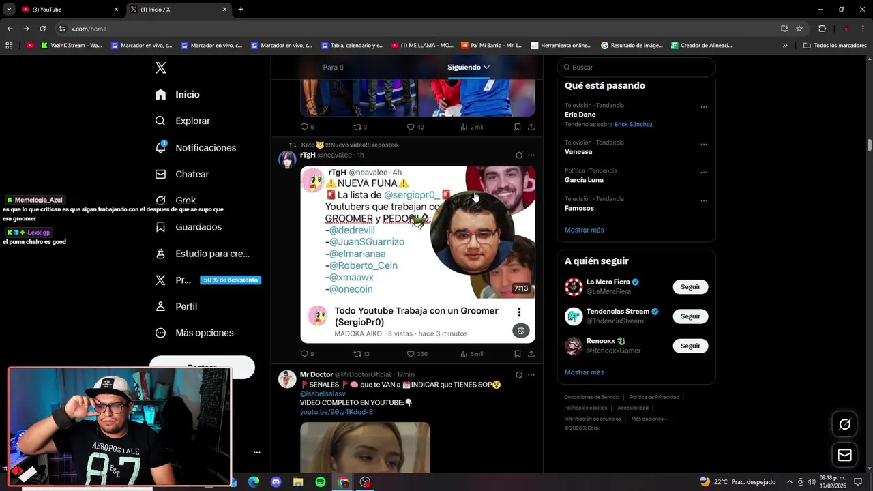Share the rTgH post
Screen dimensions: 873x491
[531, 354]
